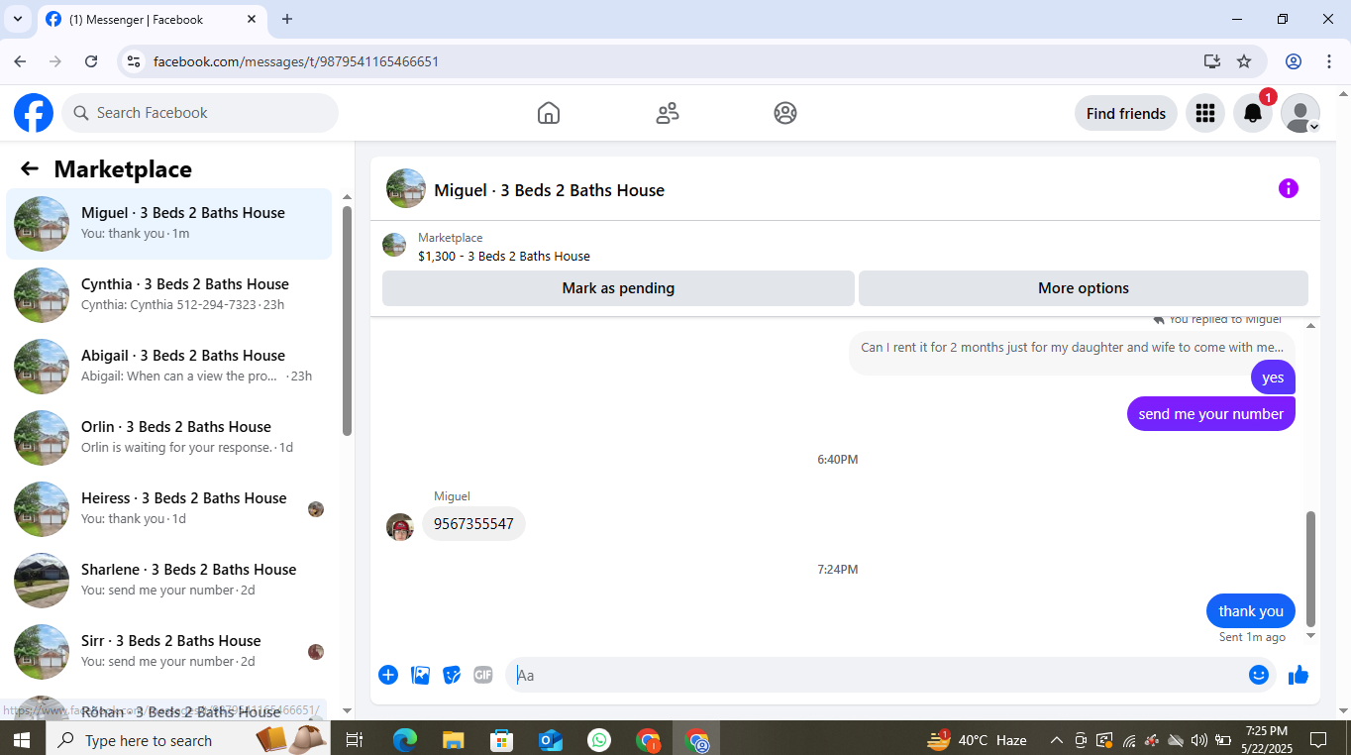Click Miguel's avatar beside phone number message
Screen dimensions: 1351x755
pyautogui.click(x=400, y=527)
